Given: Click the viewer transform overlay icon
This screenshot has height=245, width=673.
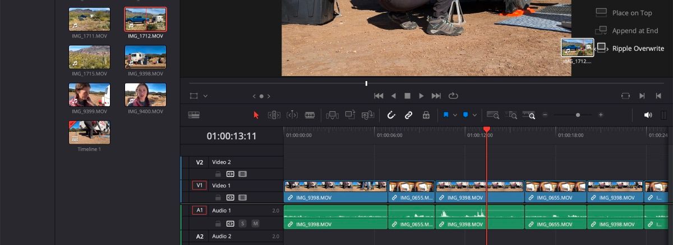Looking at the screenshot, I should pyautogui.click(x=193, y=96).
